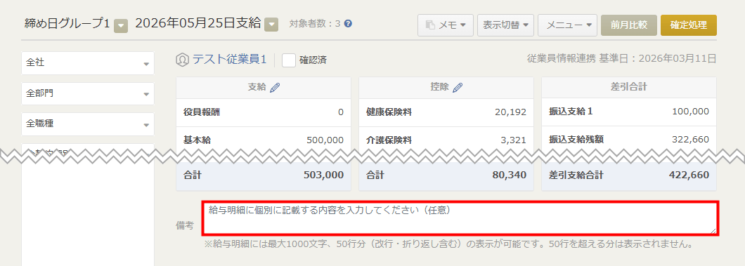Click the 差引支給合計 value 422,660
This screenshot has width=745, height=266.
(x=689, y=175)
